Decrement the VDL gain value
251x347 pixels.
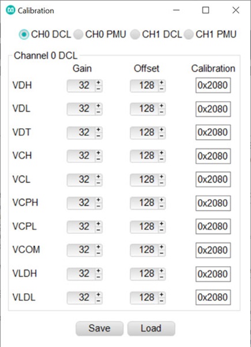click(x=99, y=112)
